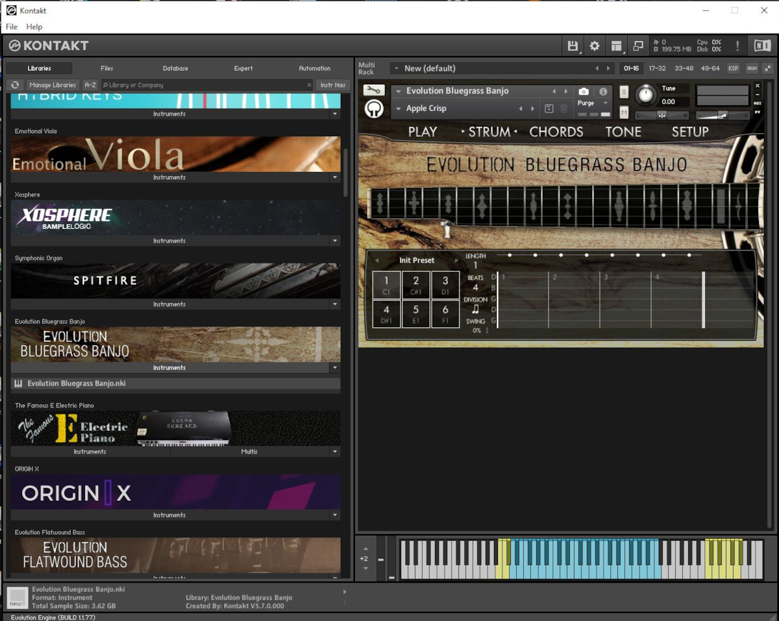Screen dimensions: 779x621
Task: Open the banjo TONE page
Action: click(x=623, y=132)
